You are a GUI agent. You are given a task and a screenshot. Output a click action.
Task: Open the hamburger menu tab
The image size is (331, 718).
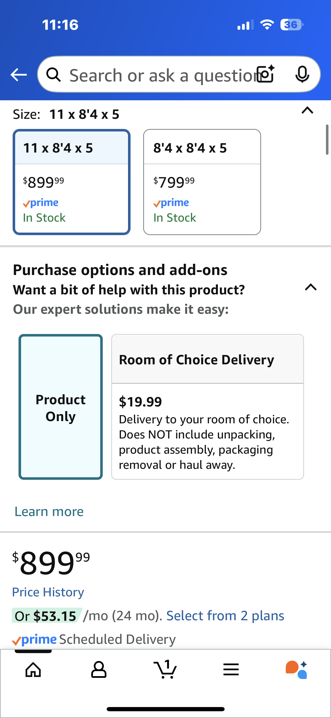pyautogui.click(x=231, y=670)
